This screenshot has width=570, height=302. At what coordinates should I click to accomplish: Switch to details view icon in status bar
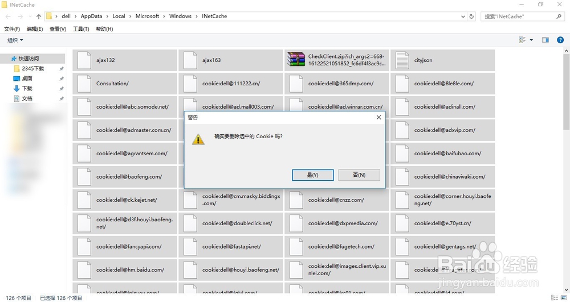555,297
